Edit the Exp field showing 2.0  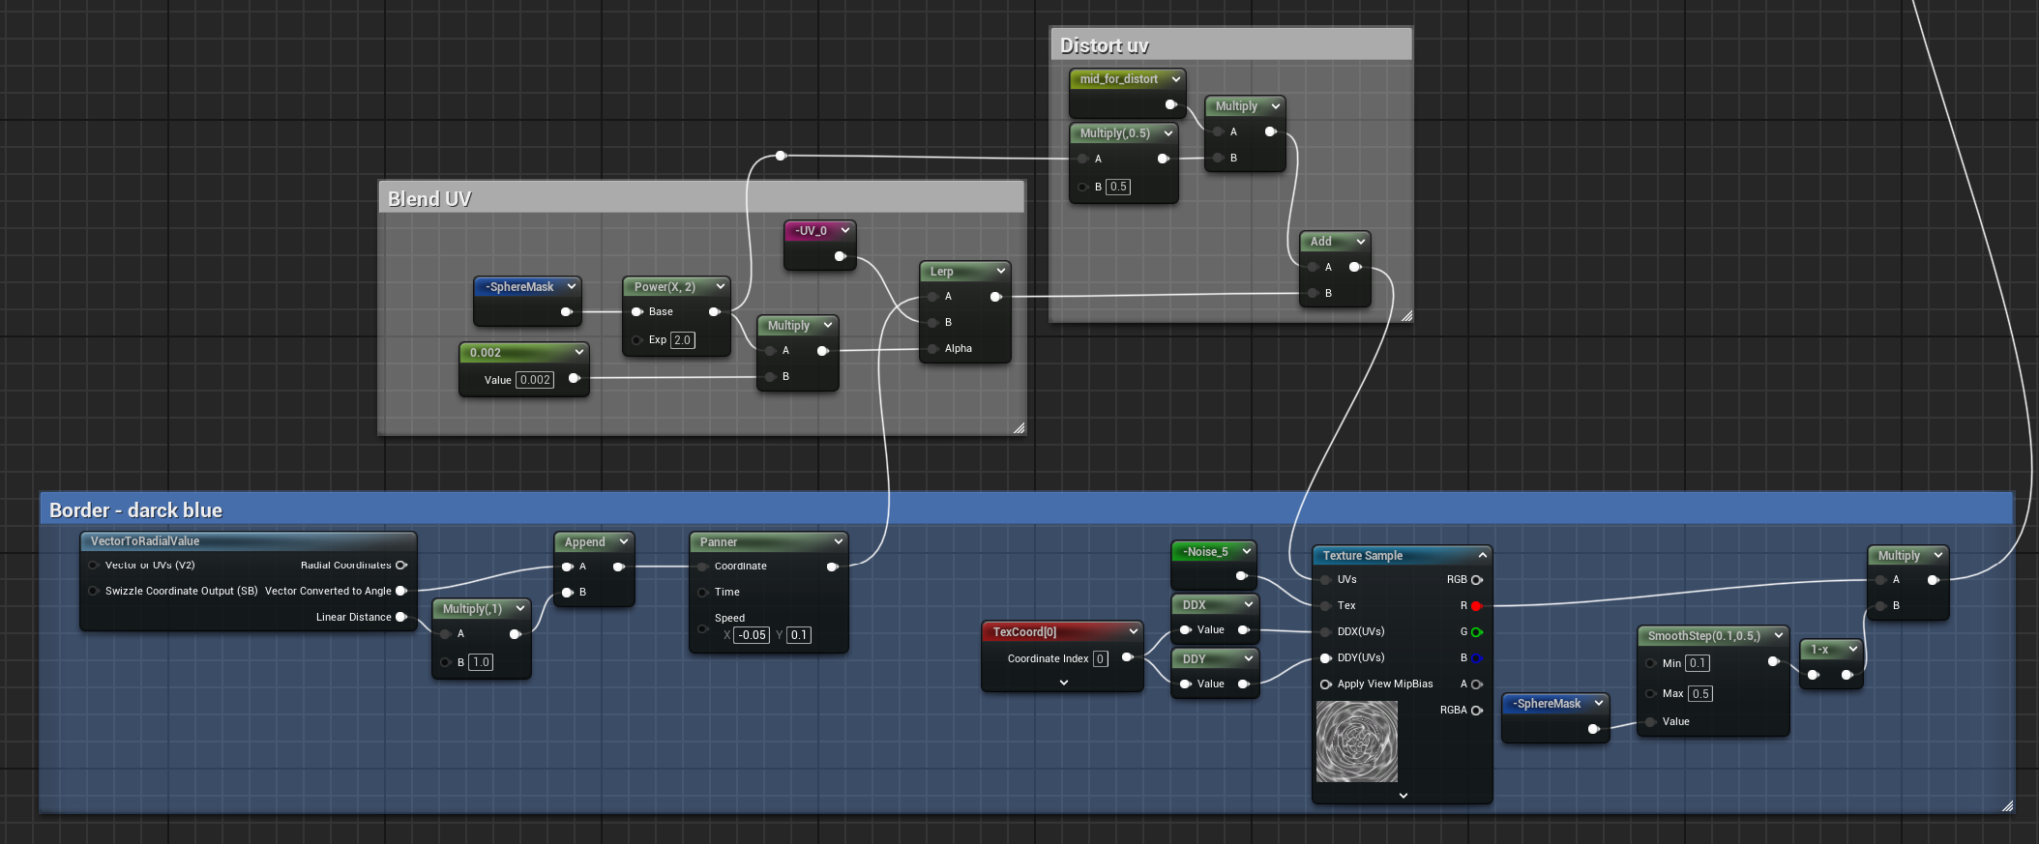click(x=682, y=340)
